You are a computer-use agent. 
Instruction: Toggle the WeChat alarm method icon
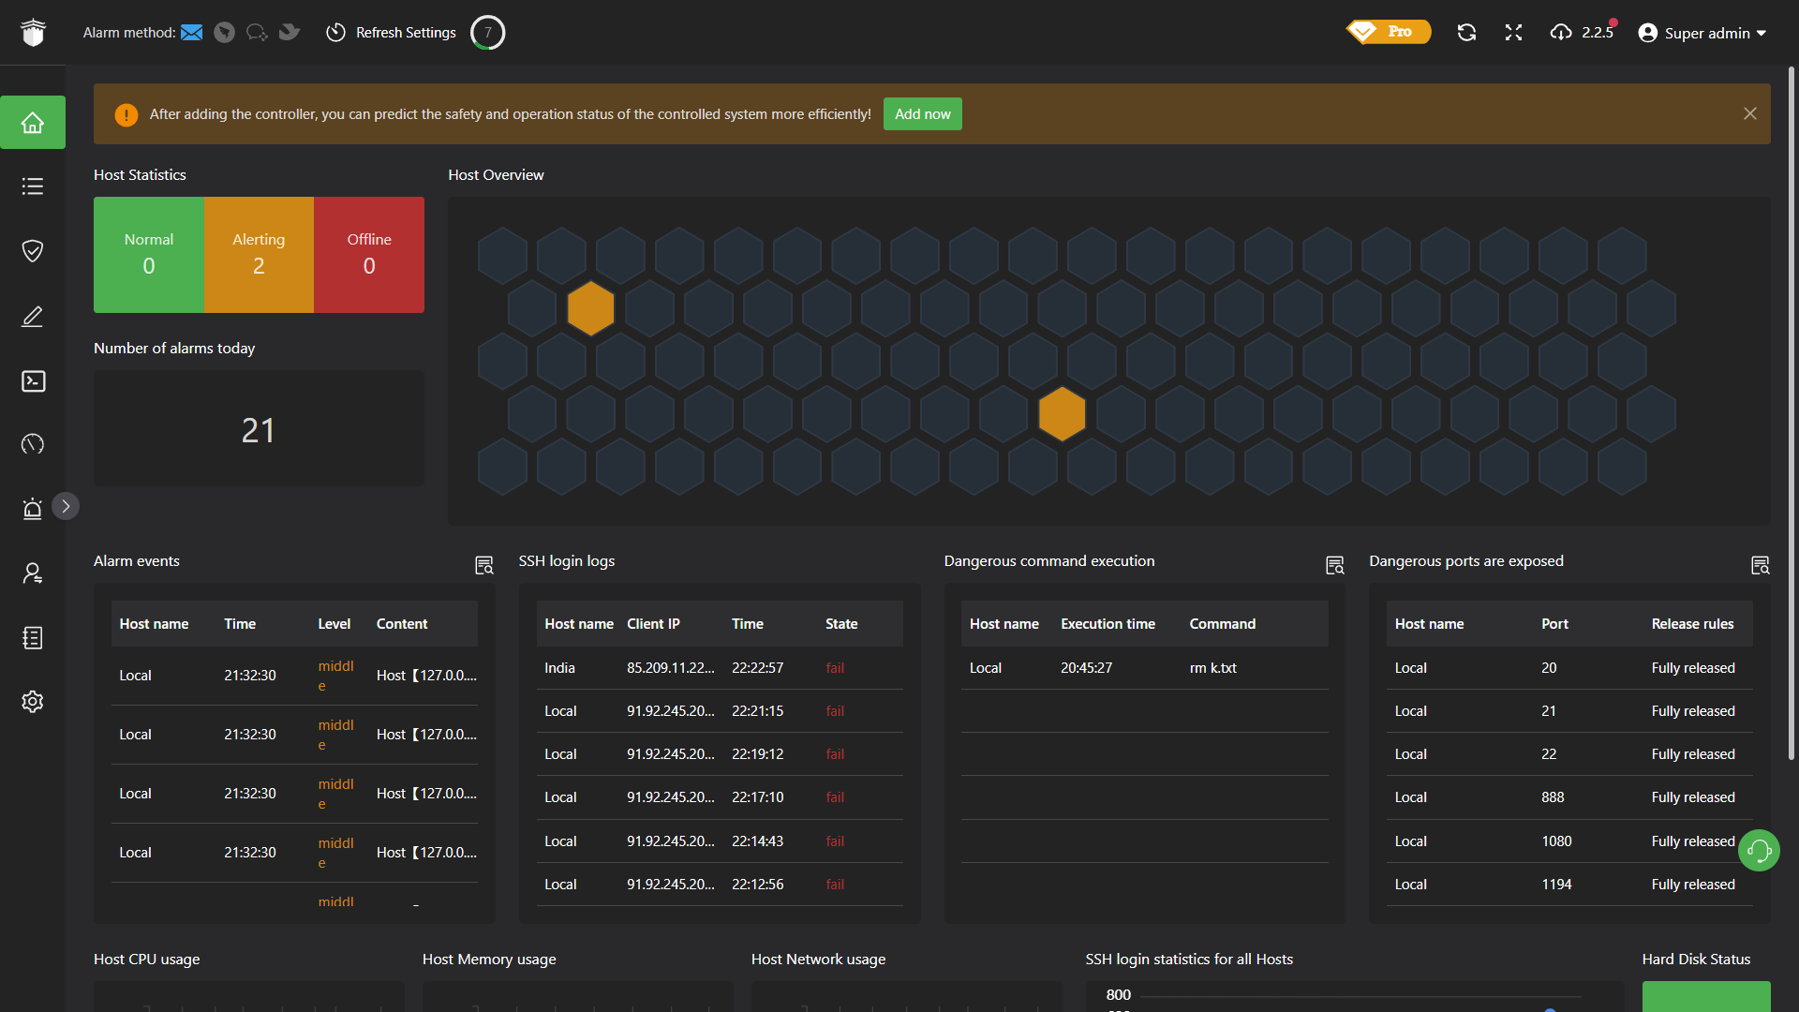click(x=256, y=33)
